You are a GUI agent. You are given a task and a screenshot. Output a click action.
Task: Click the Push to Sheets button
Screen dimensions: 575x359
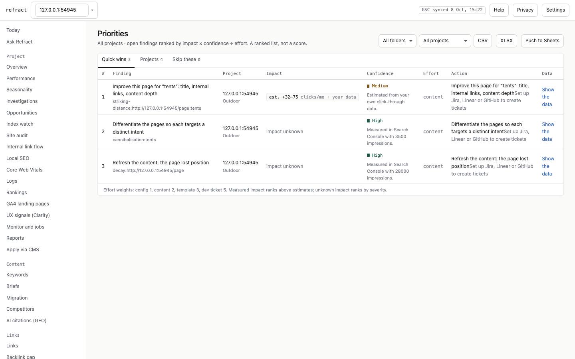click(x=542, y=41)
